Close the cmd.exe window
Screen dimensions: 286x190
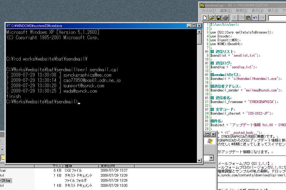(x=199, y=26)
